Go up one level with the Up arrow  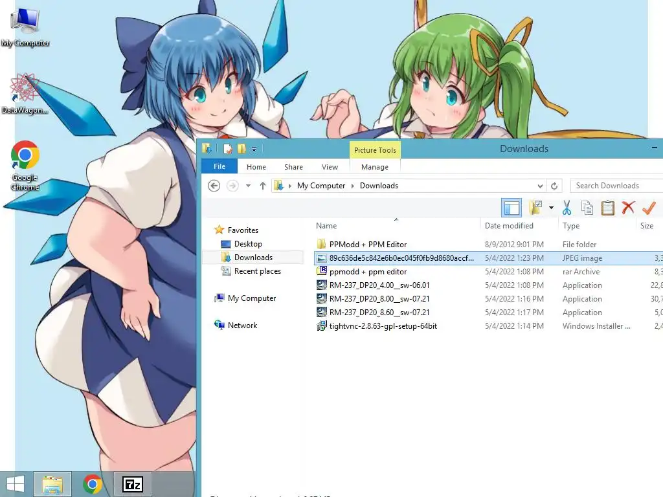click(x=263, y=186)
